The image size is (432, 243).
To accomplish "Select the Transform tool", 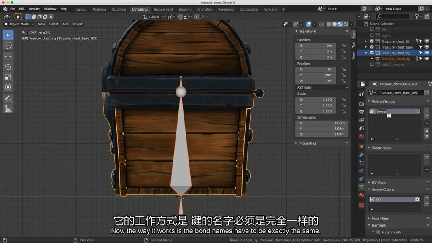I will pos(8,87).
